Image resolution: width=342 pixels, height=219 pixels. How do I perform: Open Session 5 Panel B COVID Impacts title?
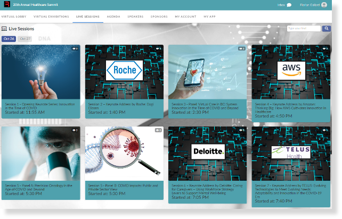(x=123, y=188)
